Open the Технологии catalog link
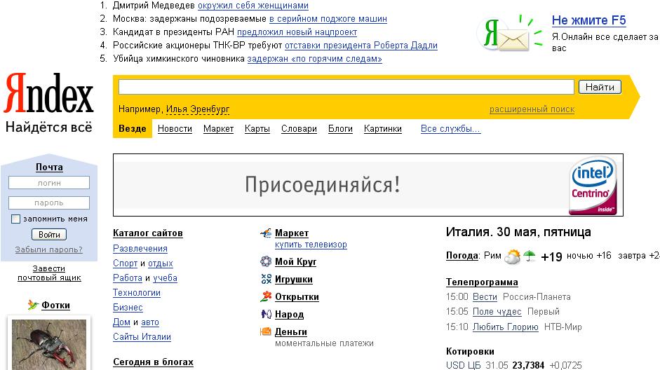 (136, 293)
